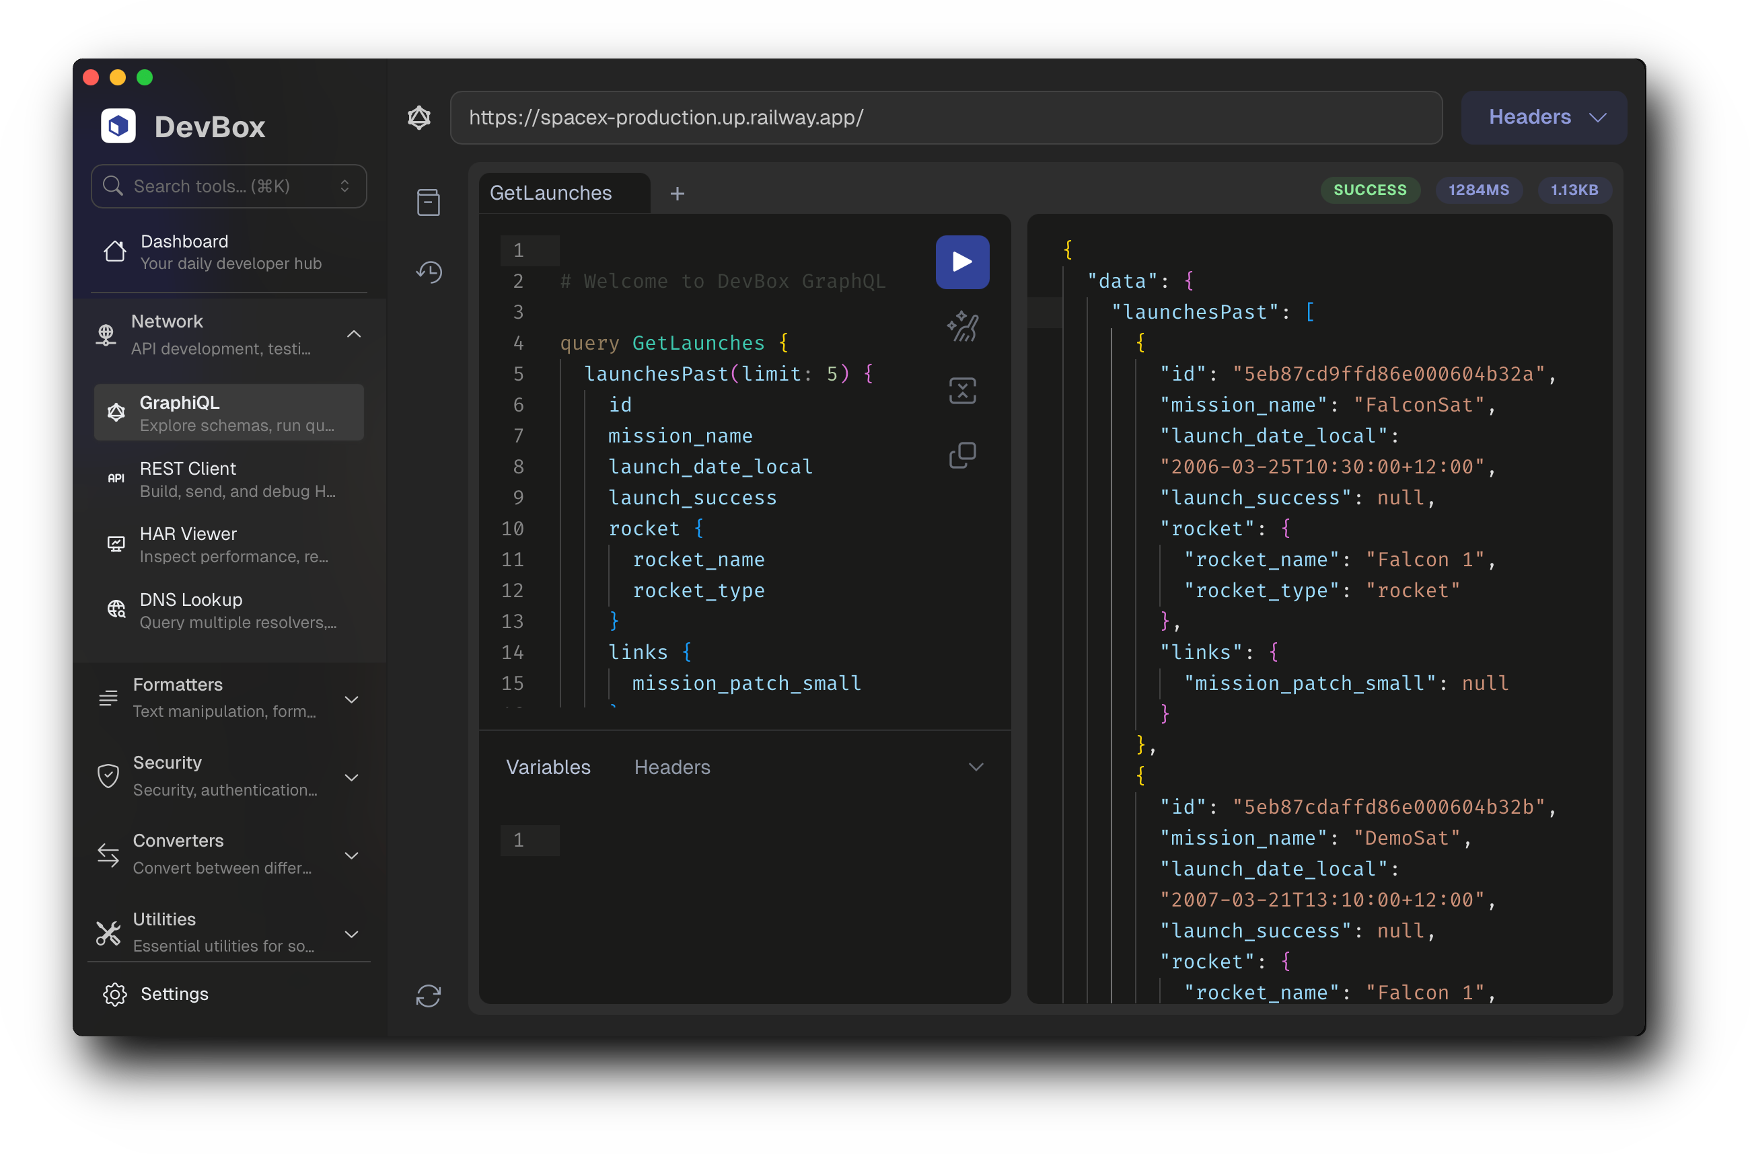Open Settings in the sidebar
The height and width of the screenshot is (1154, 1750).
point(174,993)
